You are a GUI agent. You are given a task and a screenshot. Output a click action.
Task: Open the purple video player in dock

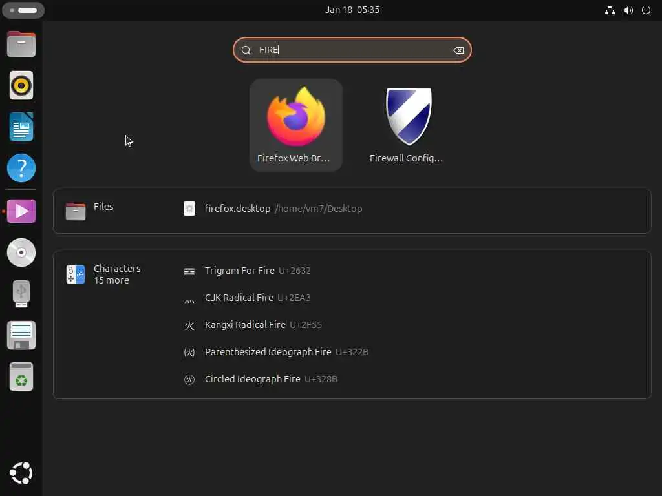(21, 211)
